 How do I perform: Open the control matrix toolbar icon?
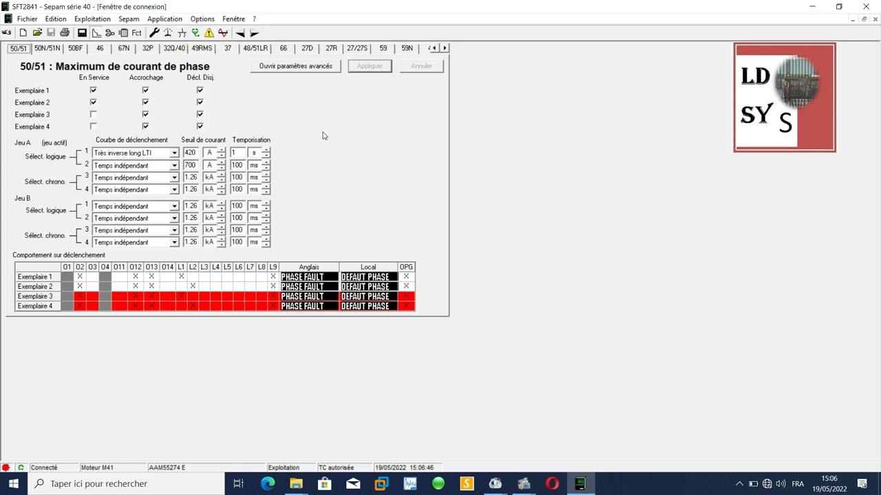click(x=123, y=33)
